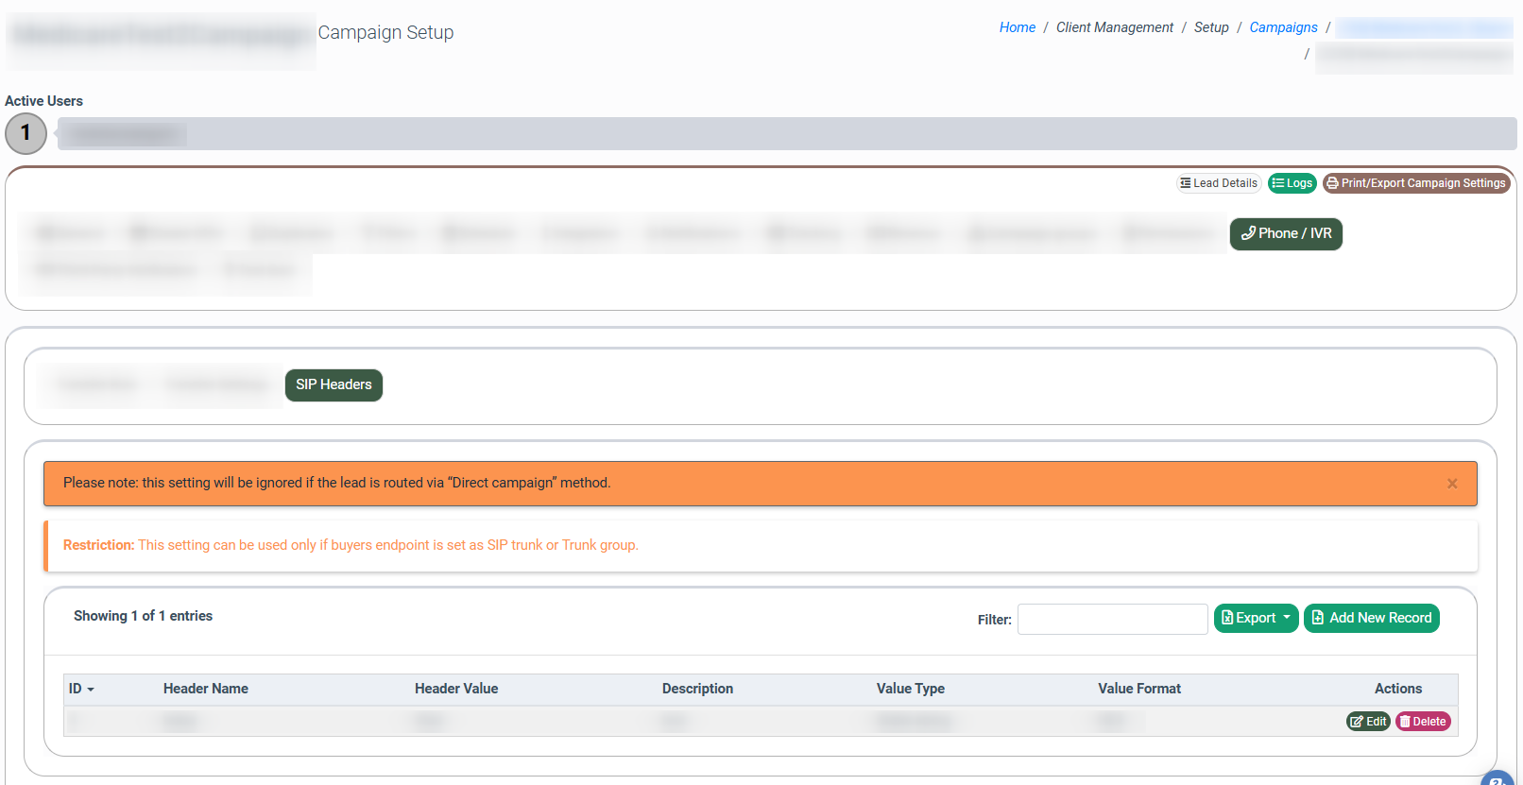View the campaign Logs
This screenshot has height=785, width=1523.
pyautogui.click(x=1292, y=183)
